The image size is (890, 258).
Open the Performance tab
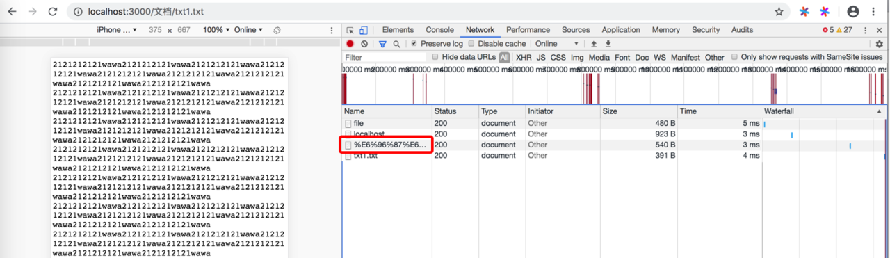(x=528, y=30)
